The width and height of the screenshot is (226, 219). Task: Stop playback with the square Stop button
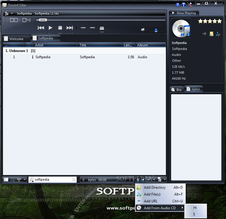(x=60, y=28)
